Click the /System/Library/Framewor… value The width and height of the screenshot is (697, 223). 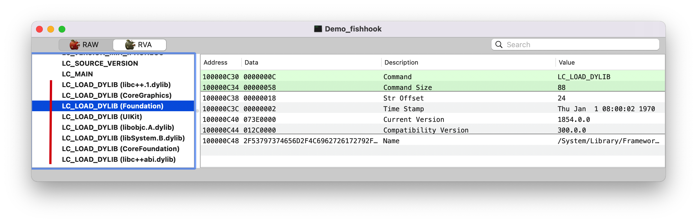point(608,141)
